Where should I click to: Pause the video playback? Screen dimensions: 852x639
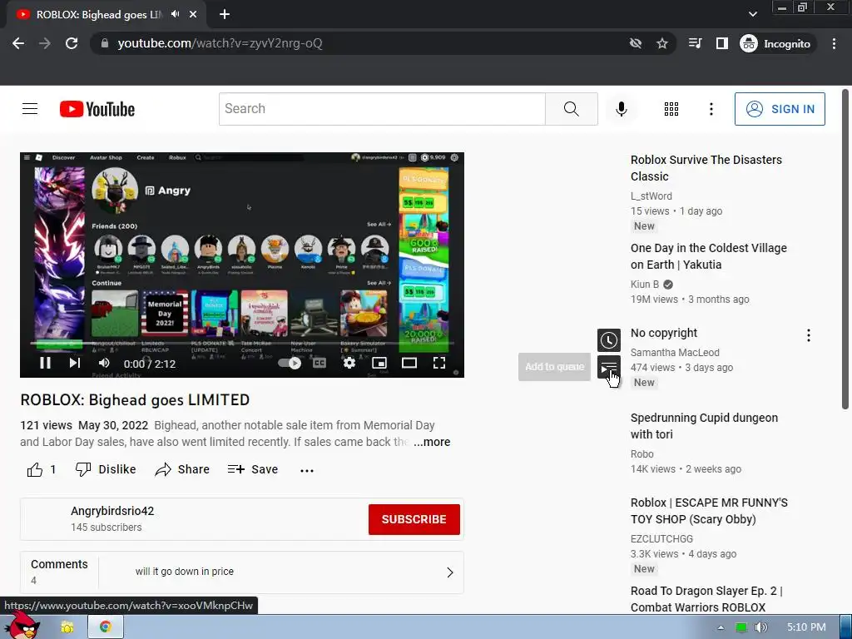(x=45, y=363)
